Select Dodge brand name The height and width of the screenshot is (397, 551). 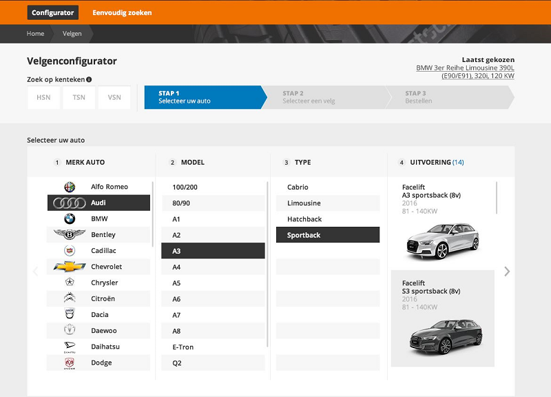click(101, 363)
